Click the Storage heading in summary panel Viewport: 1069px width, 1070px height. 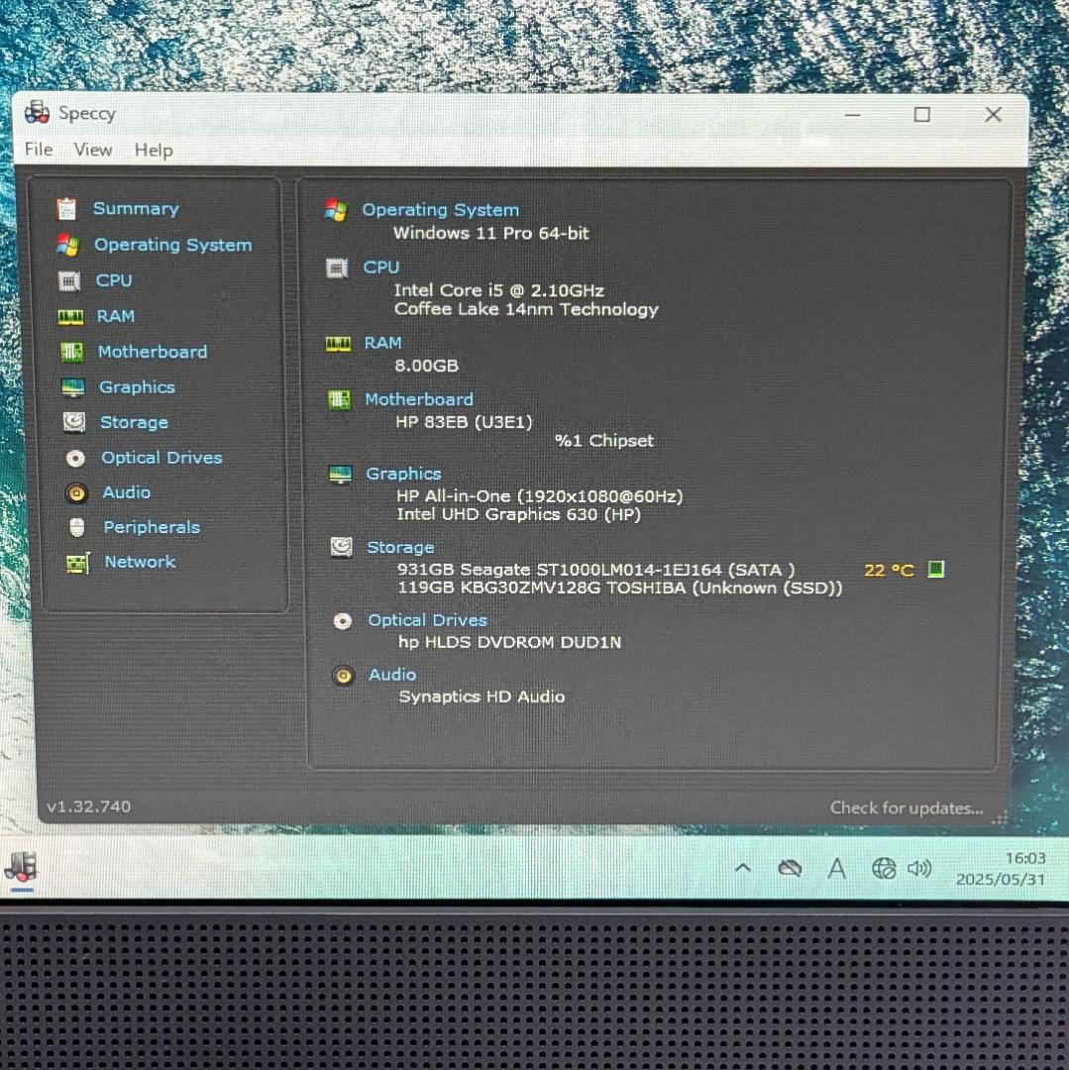tap(400, 547)
